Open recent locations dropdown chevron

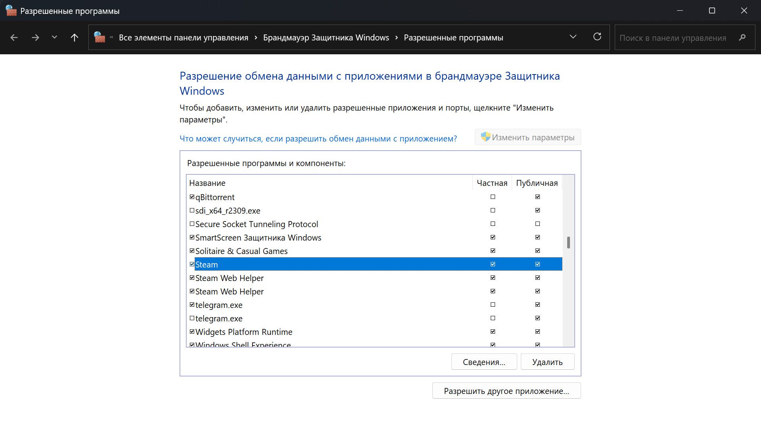54,37
